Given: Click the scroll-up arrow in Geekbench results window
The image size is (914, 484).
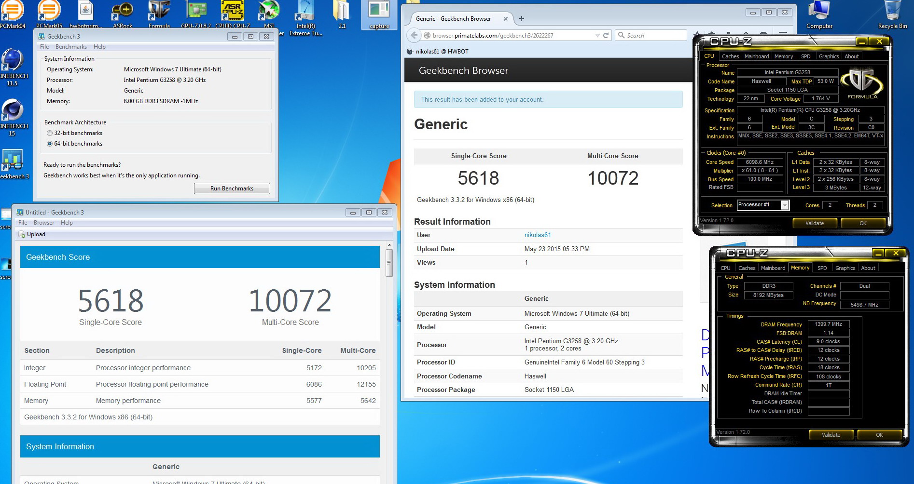Looking at the screenshot, I should click(x=389, y=245).
